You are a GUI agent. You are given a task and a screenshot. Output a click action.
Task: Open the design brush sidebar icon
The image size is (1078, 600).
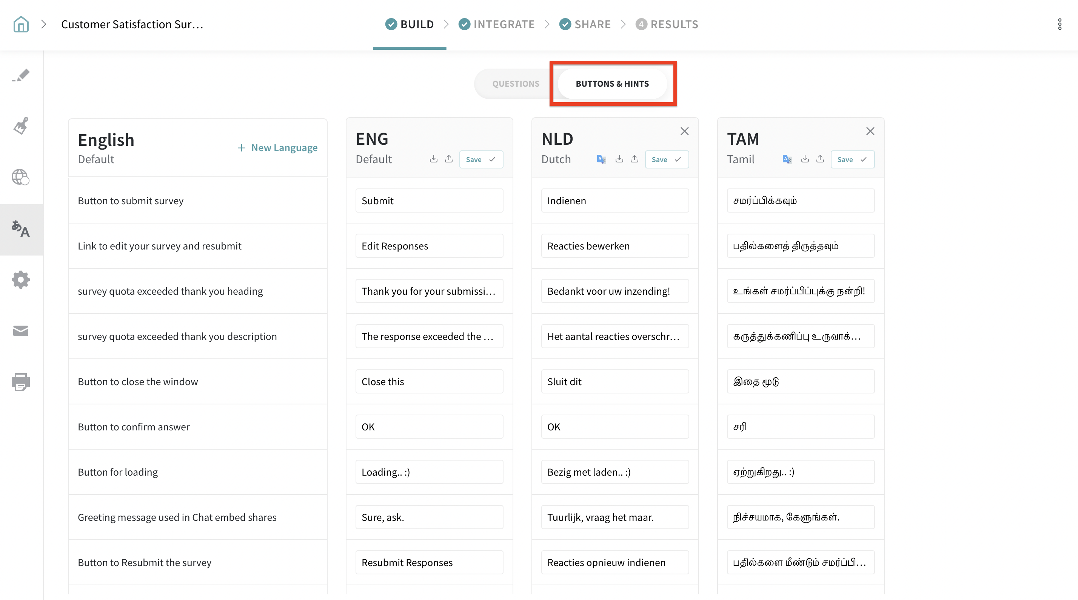pos(20,126)
